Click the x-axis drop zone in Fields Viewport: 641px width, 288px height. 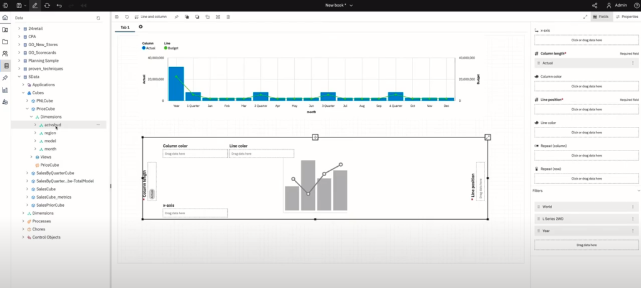(x=586, y=40)
